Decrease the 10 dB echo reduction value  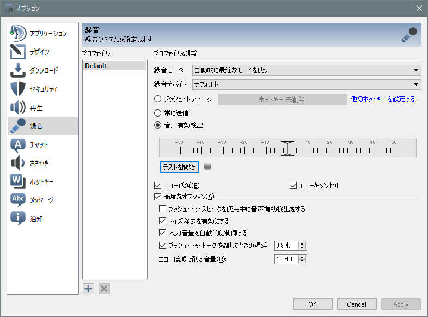(x=302, y=261)
